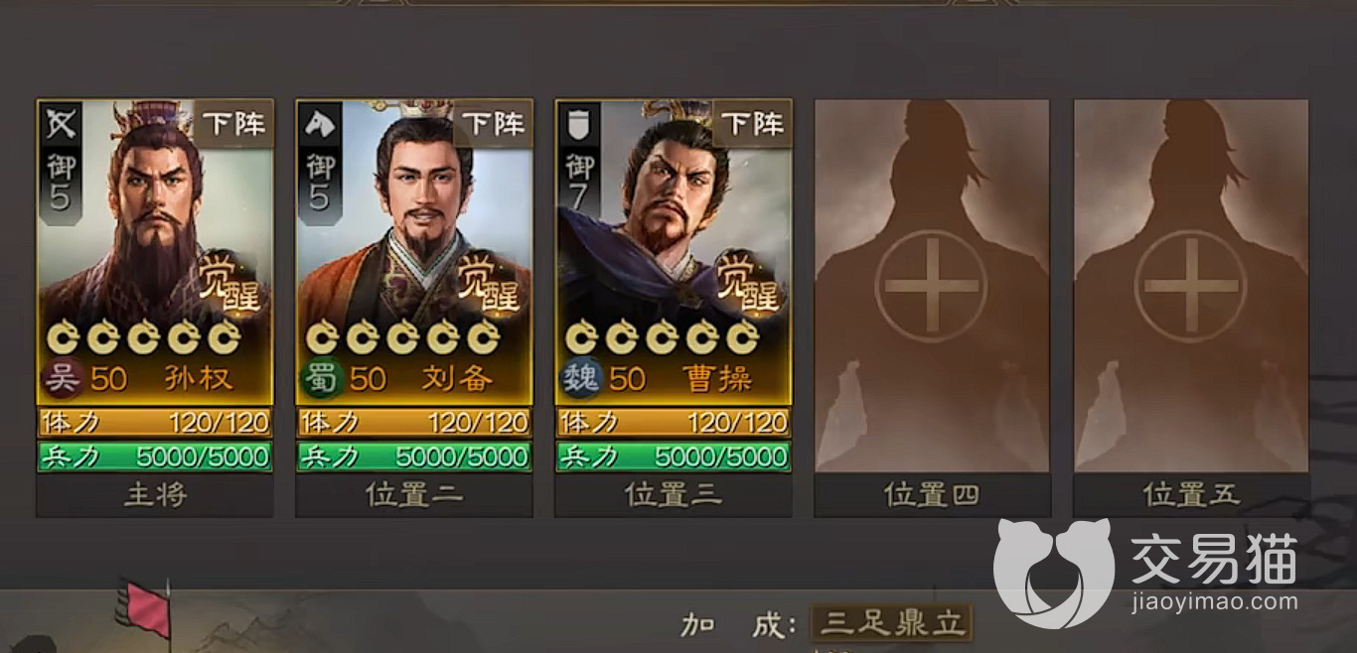This screenshot has height=653, width=1357.
Task: Select the 位置二 position label
Action: (414, 494)
